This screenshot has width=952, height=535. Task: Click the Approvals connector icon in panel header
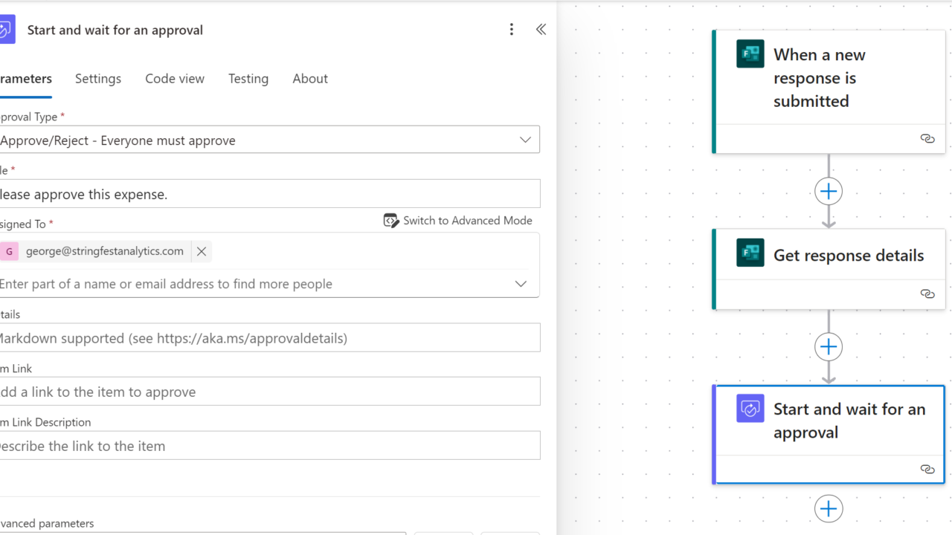[6, 30]
